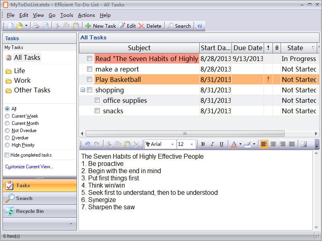This screenshot has height=241, width=322.
Task: Select the Current Month filter radio button
Action: 7,123
